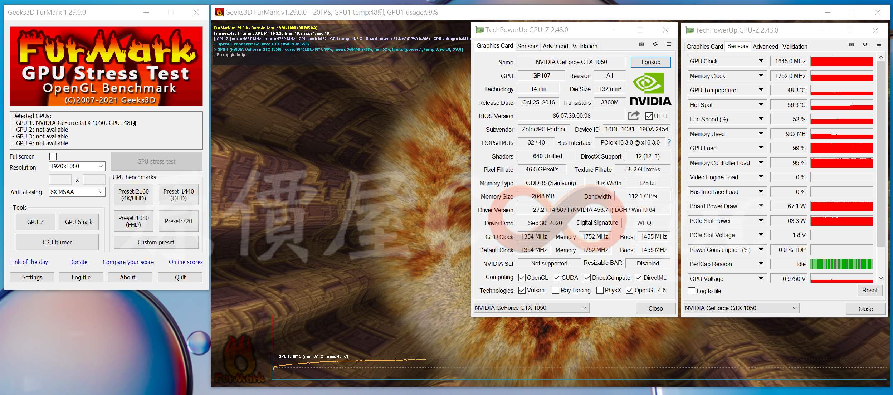The width and height of the screenshot is (893, 395).
Task: Open the Compare your score link
Action: [x=128, y=262]
